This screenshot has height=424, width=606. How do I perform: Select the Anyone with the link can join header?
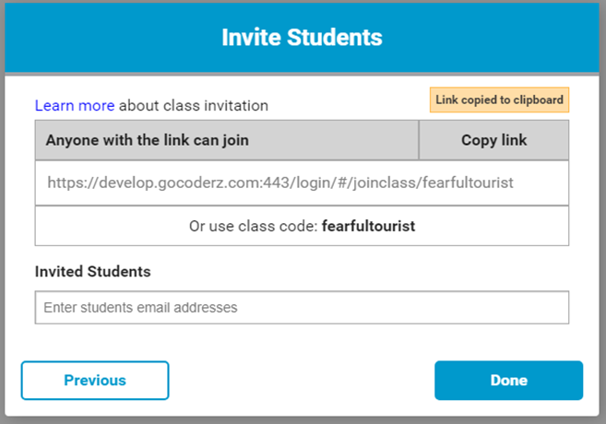click(148, 140)
